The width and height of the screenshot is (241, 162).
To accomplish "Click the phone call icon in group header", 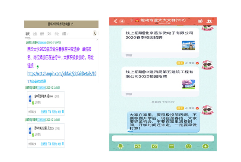I will 95,33.
